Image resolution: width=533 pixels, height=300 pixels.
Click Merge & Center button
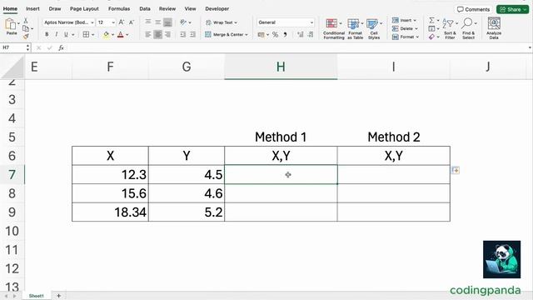pos(227,34)
